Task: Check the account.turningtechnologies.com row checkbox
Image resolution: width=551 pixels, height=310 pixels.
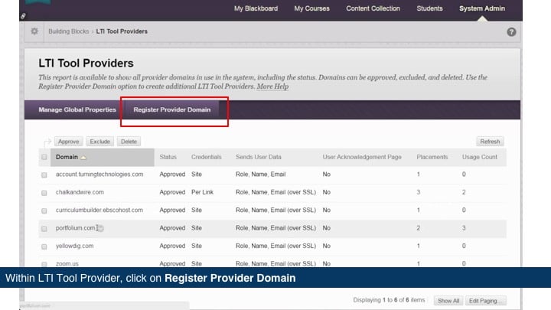Action: [44, 175]
